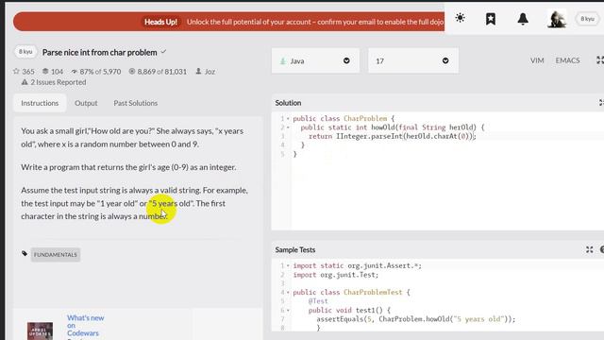The image size is (604, 340).
Task: Collapse fold arrow on test line 6
Action: [288, 310]
